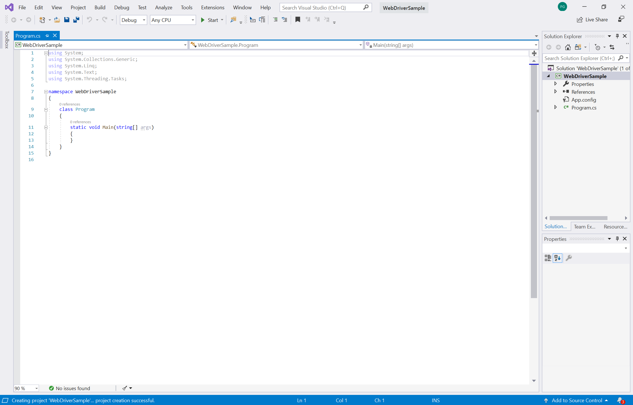Select the Debug configuration dropdown

point(132,19)
